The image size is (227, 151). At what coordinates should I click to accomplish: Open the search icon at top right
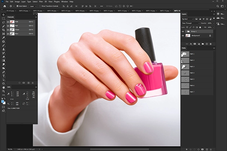click(x=218, y=6)
